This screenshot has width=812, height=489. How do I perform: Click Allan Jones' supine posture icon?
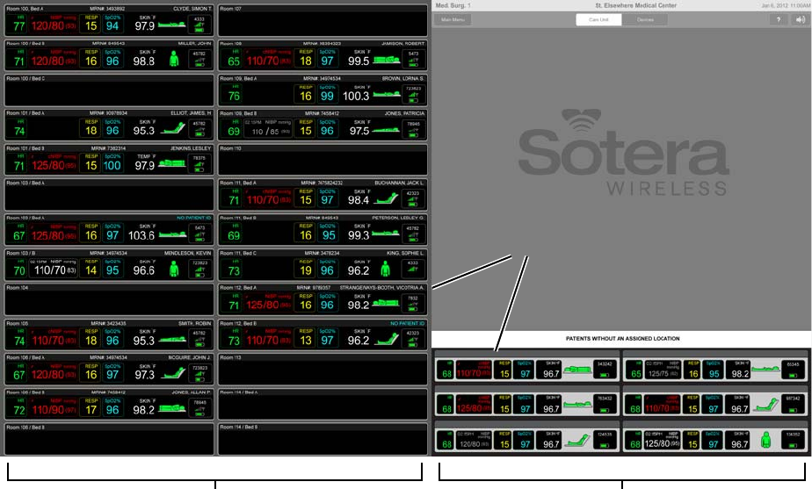[x=172, y=408]
